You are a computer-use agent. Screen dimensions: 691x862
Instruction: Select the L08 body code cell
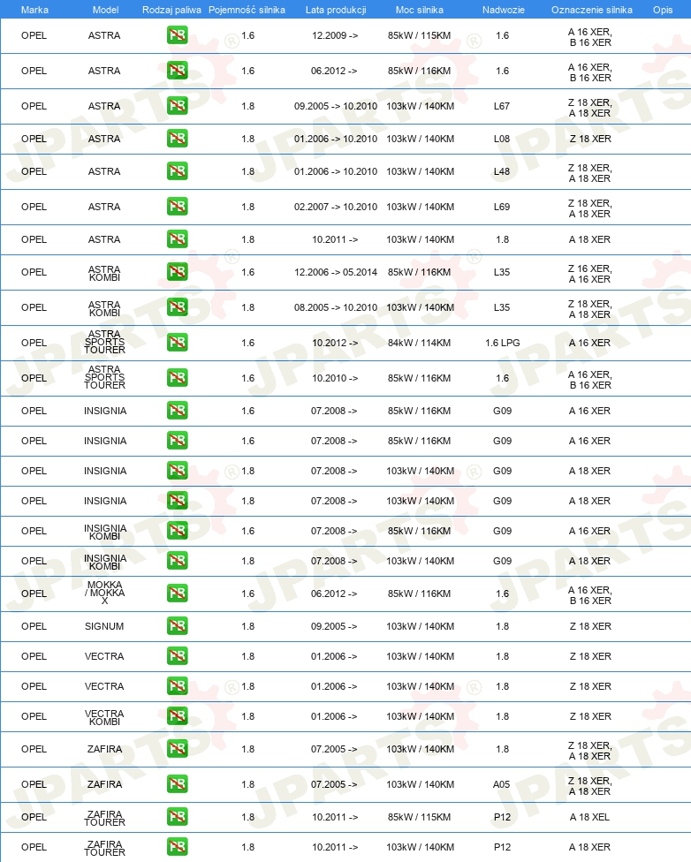click(x=502, y=139)
